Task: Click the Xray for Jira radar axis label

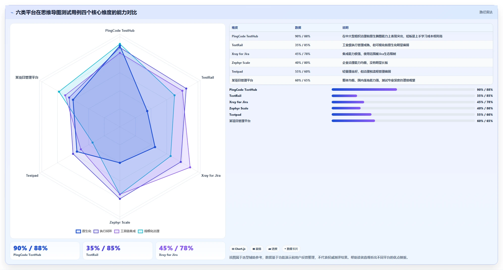Action: [211, 176]
